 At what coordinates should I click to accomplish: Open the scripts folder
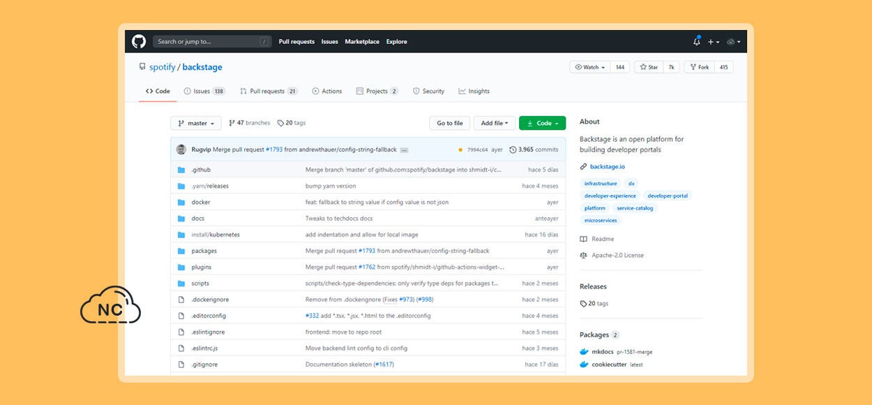[200, 283]
